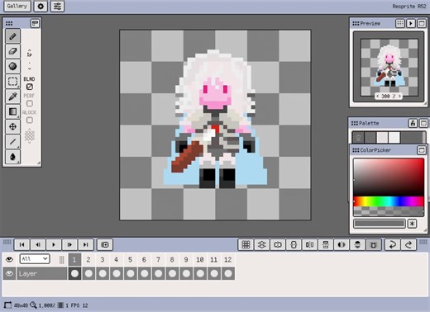Viewport: 430px width, 312px height.
Task: Select the Layer name row
Action: point(42,273)
